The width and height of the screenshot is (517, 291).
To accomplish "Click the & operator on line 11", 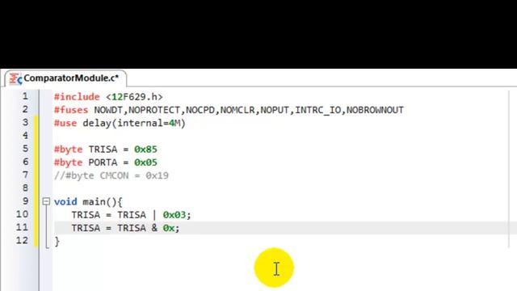I will 154,228.
